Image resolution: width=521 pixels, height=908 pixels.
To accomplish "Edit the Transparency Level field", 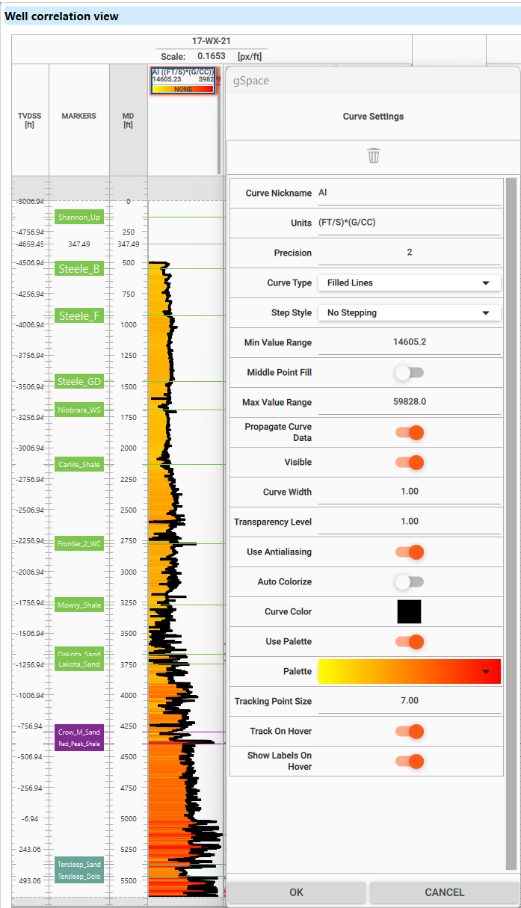I will 410,522.
